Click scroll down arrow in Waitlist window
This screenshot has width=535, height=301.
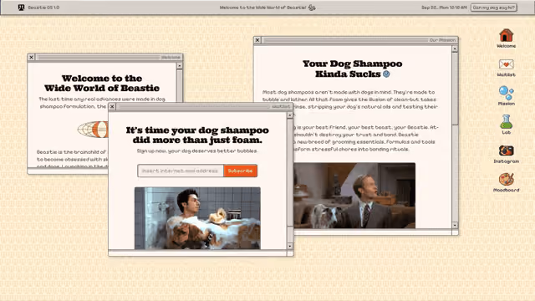click(x=290, y=246)
